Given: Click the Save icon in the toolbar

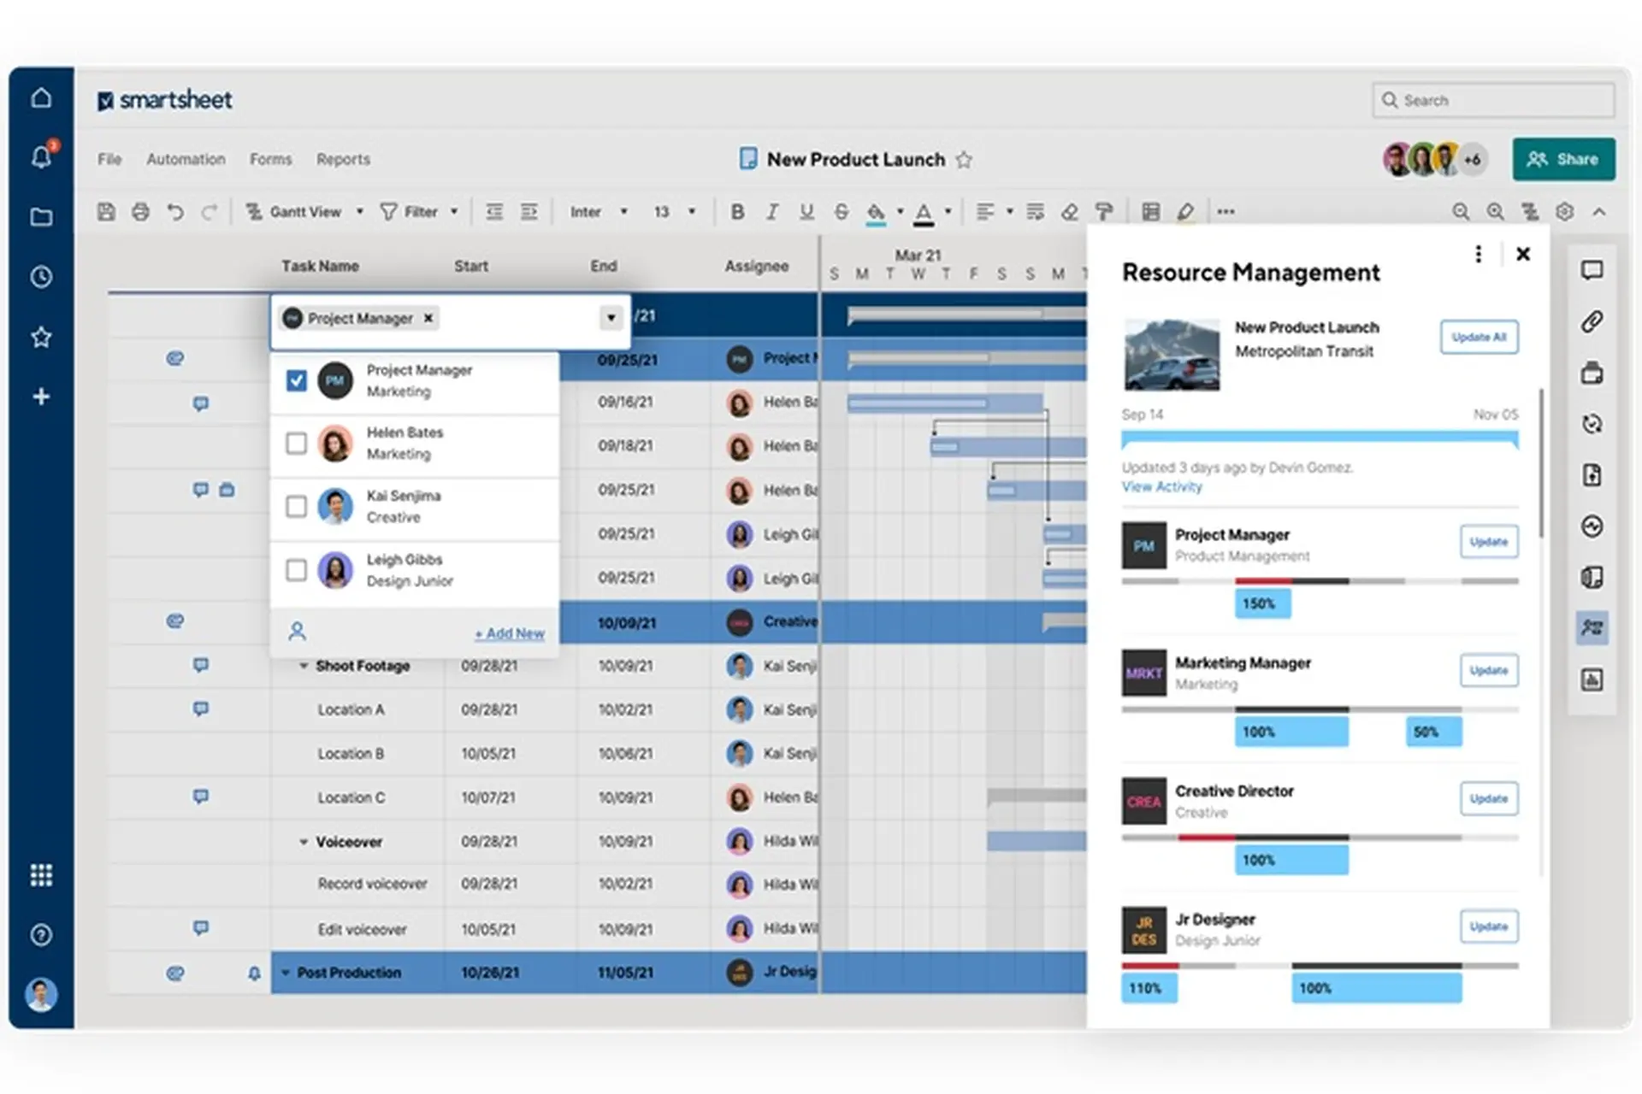Looking at the screenshot, I should tap(106, 211).
